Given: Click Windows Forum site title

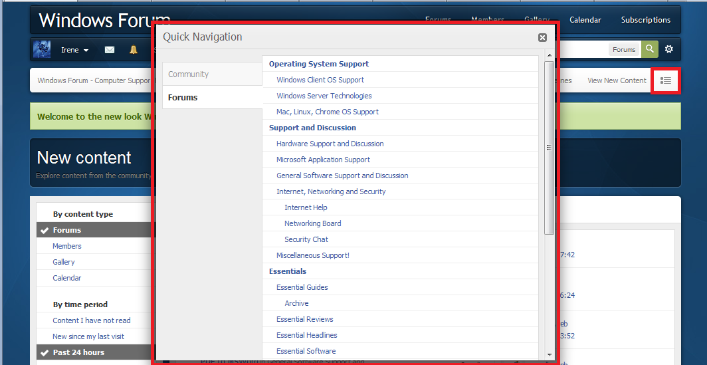Looking at the screenshot, I should (x=104, y=21).
